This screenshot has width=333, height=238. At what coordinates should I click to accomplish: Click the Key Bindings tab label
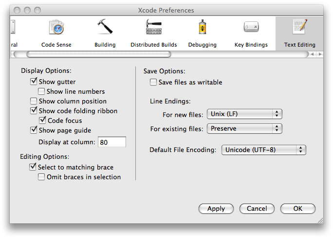[x=251, y=45]
